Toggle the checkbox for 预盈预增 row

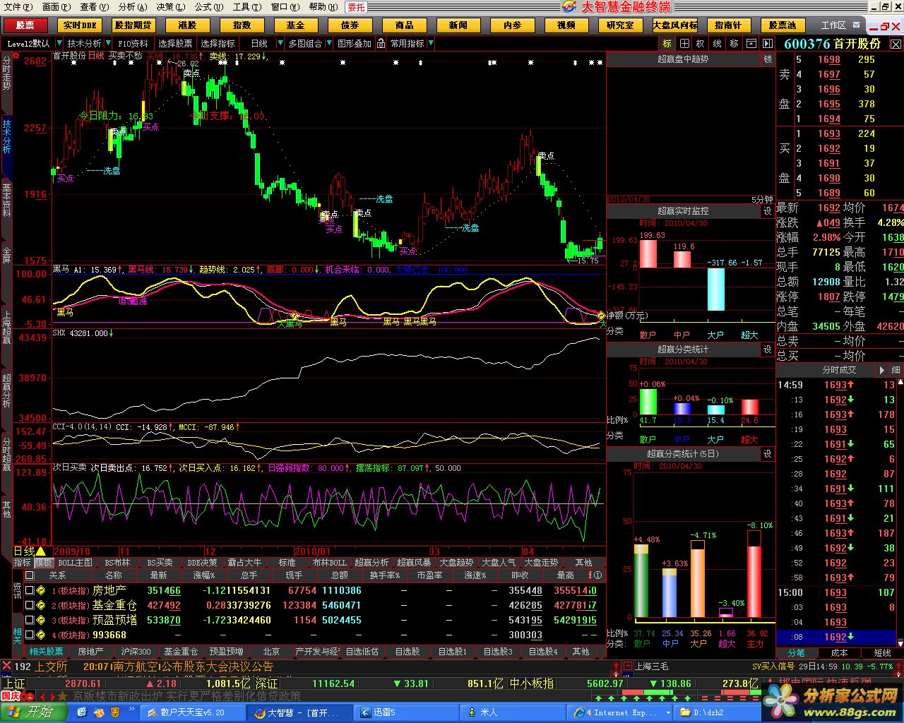[x=29, y=620]
